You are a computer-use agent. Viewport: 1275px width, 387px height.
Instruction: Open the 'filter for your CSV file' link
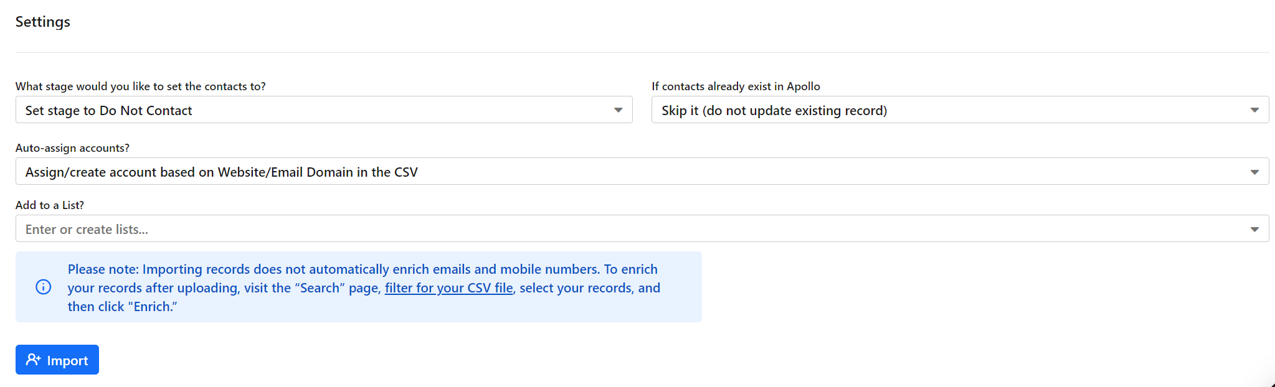(448, 287)
